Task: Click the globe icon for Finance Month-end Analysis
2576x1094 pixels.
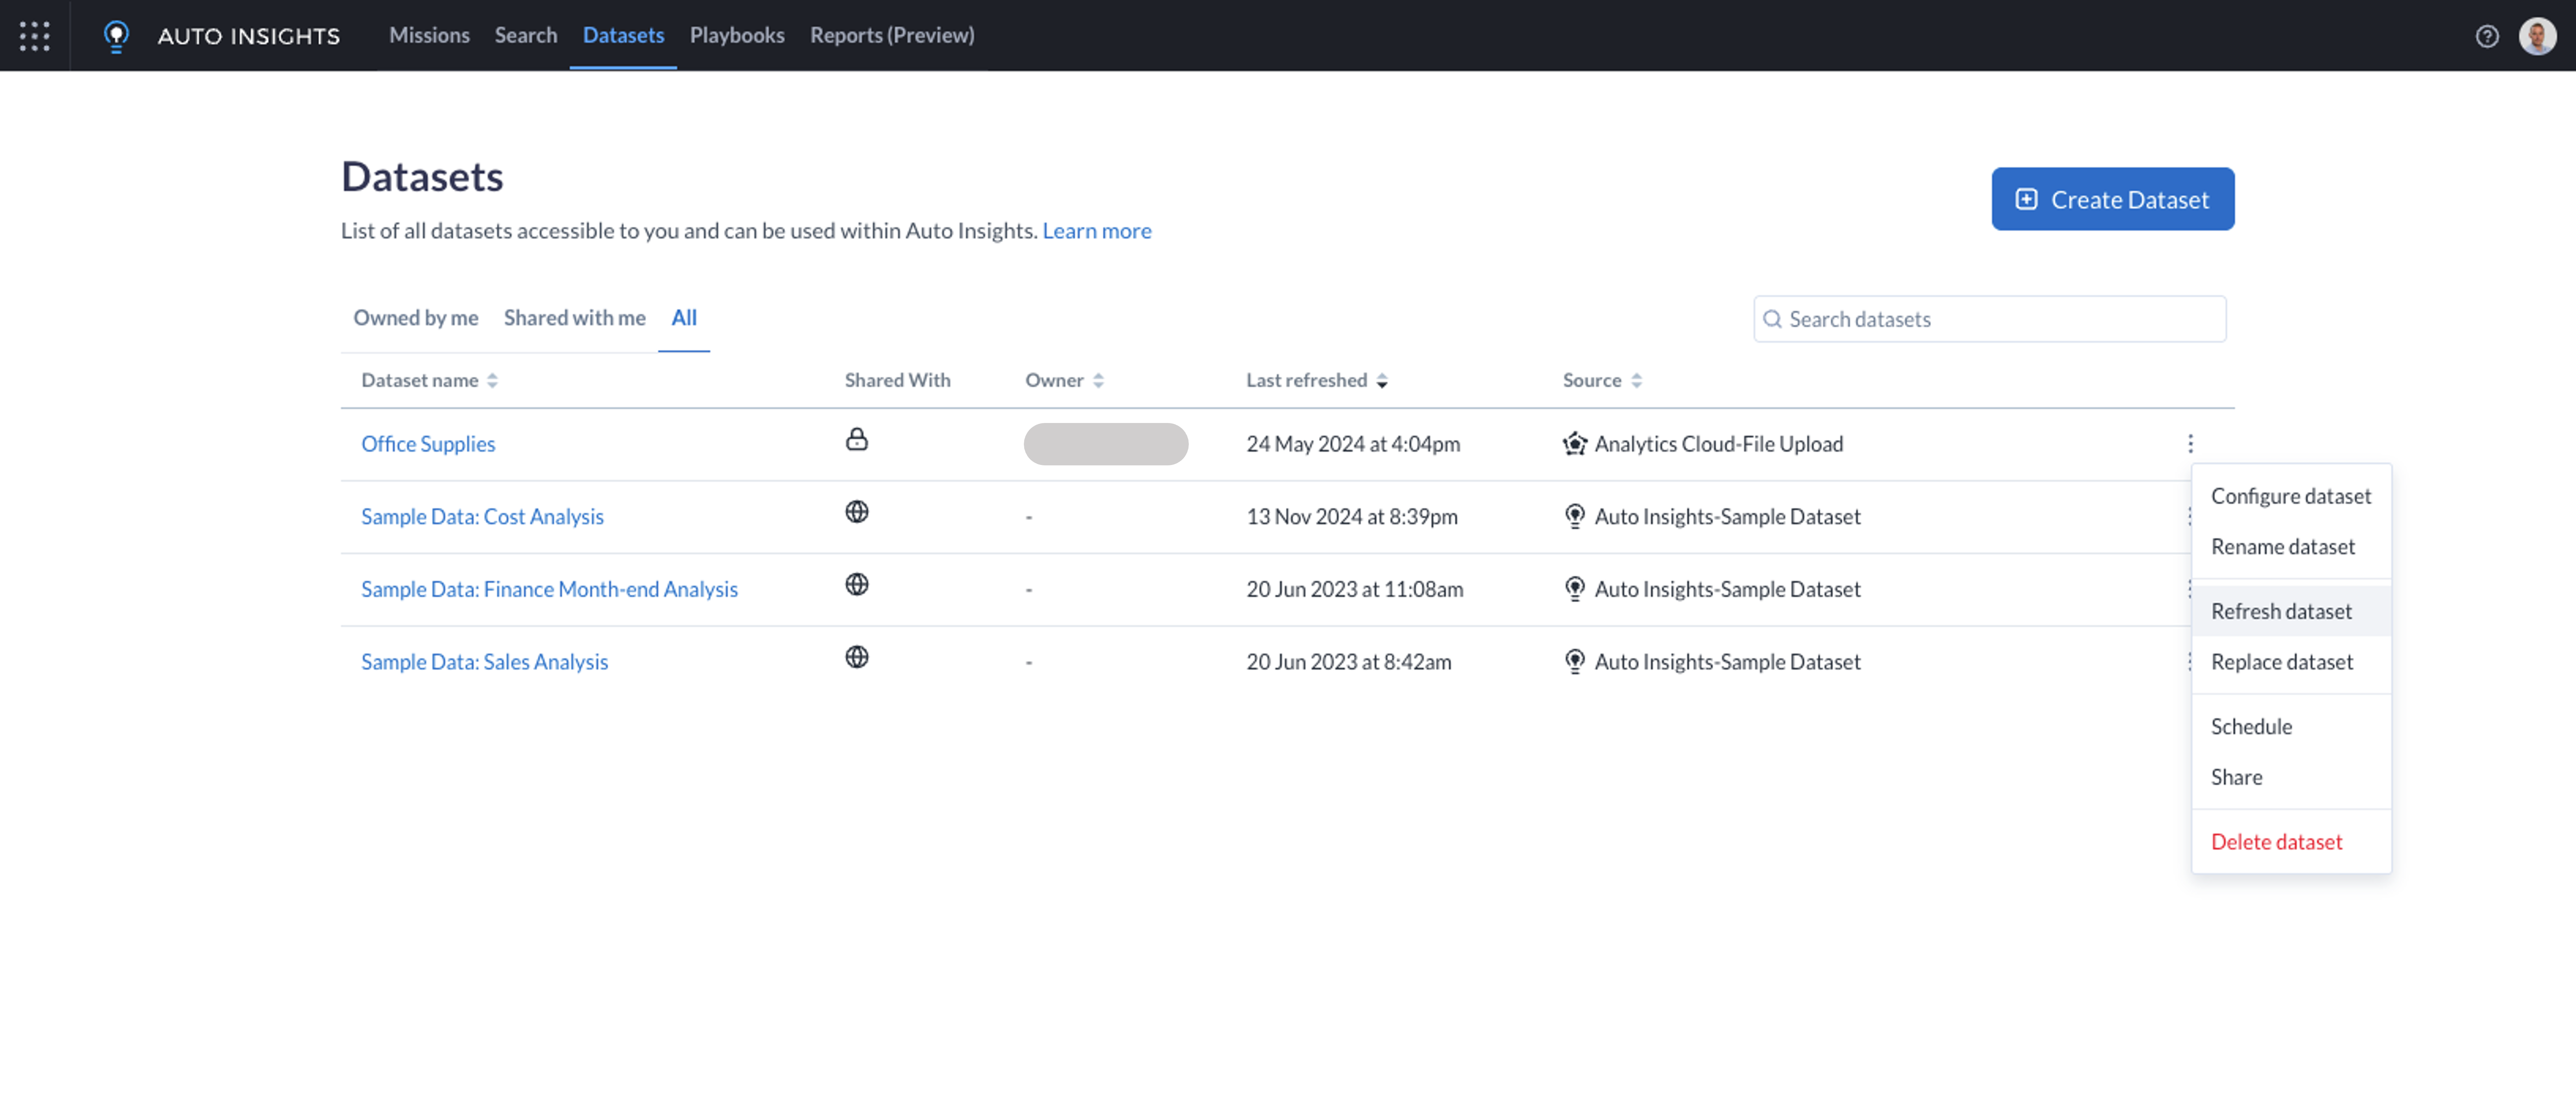Action: point(856,585)
